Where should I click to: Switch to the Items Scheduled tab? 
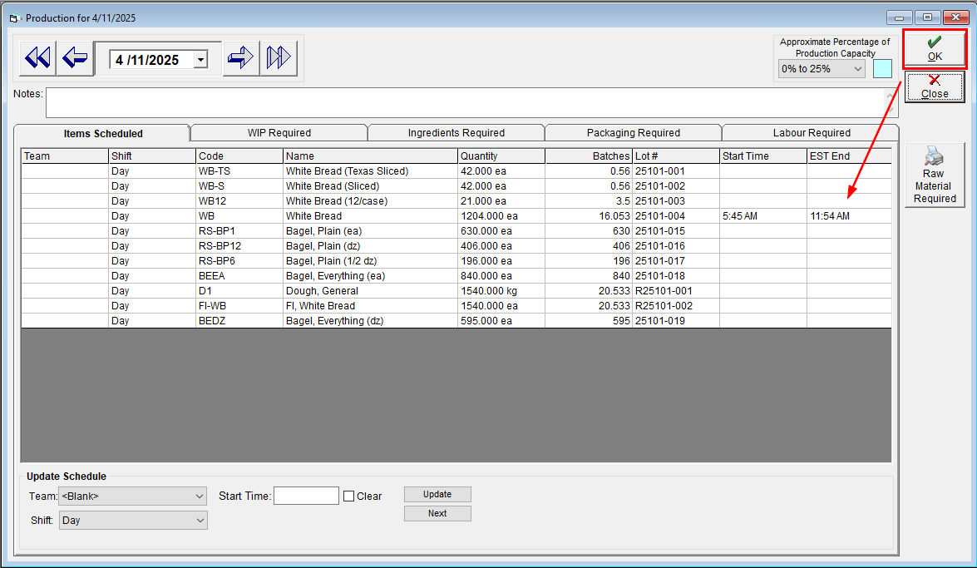point(103,133)
